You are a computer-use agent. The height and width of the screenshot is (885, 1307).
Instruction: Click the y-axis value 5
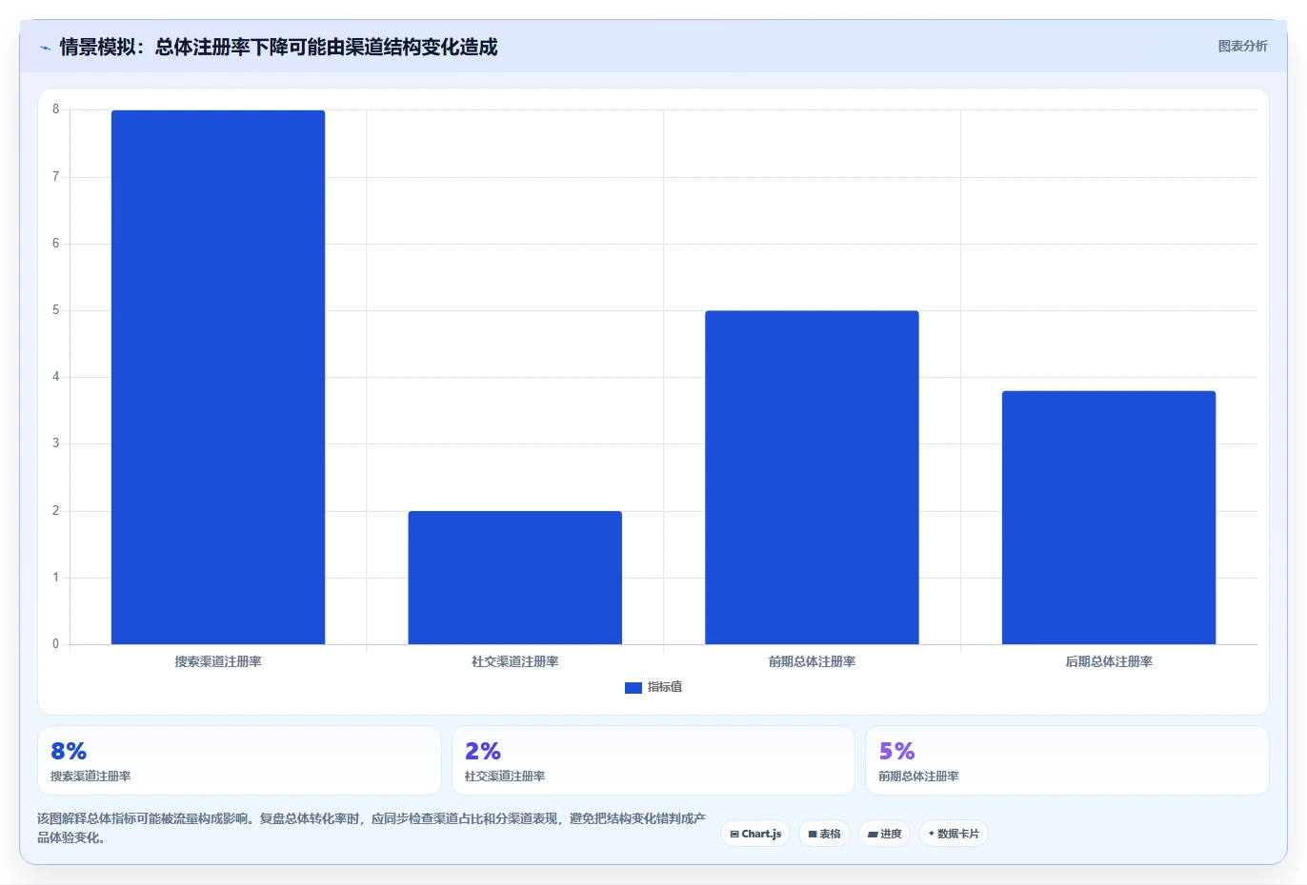pos(55,310)
